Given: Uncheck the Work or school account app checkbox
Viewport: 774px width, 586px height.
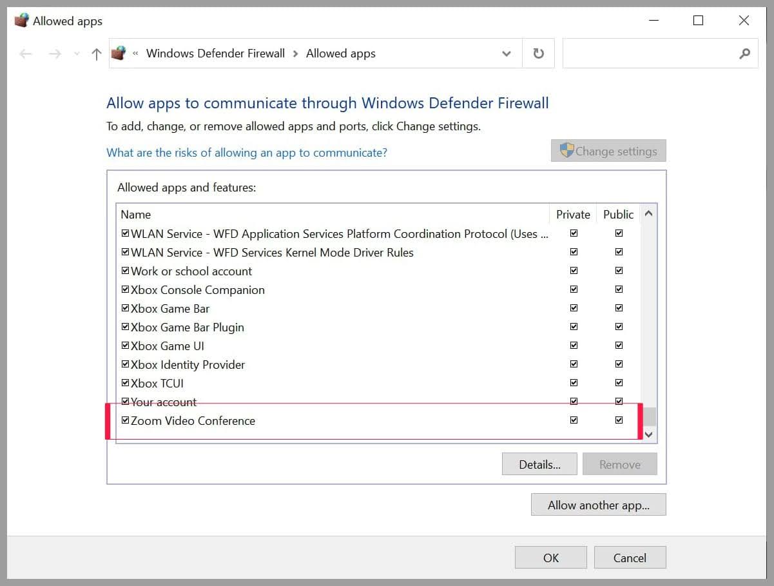Looking at the screenshot, I should click(125, 271).
